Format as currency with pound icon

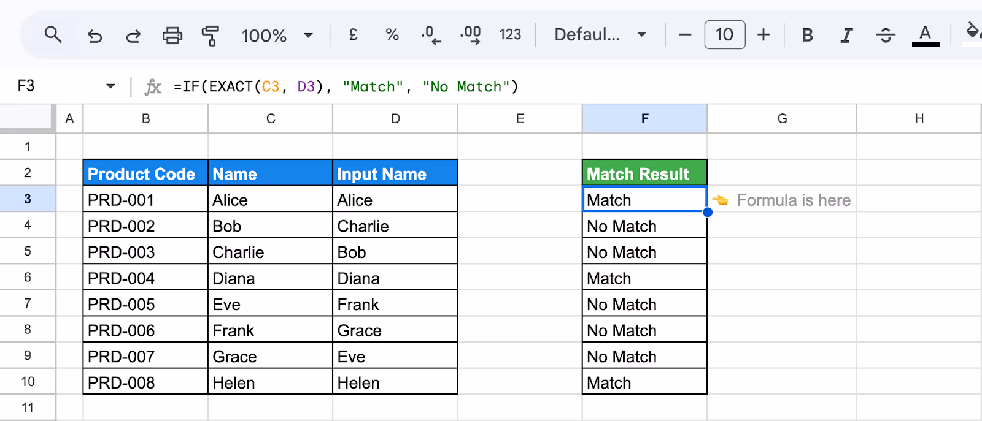[x=353, y=35]
